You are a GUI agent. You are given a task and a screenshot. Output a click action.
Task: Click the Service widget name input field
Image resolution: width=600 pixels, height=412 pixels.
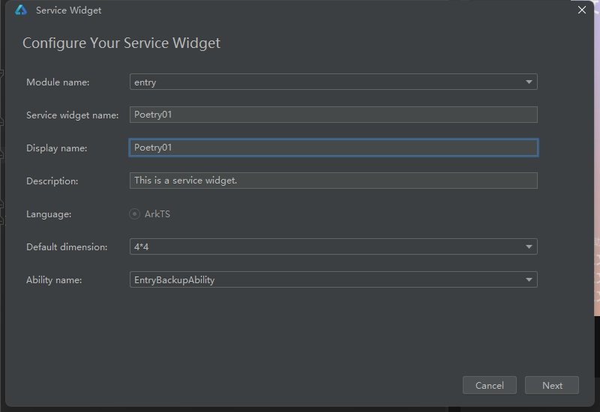[x=333, y=115]
